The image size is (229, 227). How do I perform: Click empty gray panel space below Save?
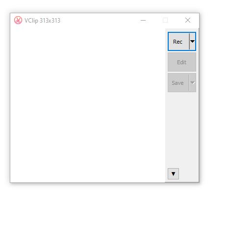[182, 130]
